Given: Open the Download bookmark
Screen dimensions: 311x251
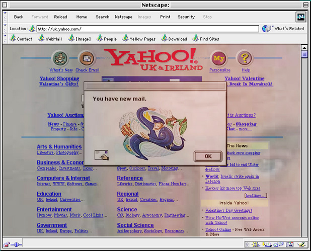Looking at the screenshot, I should 174,38.
